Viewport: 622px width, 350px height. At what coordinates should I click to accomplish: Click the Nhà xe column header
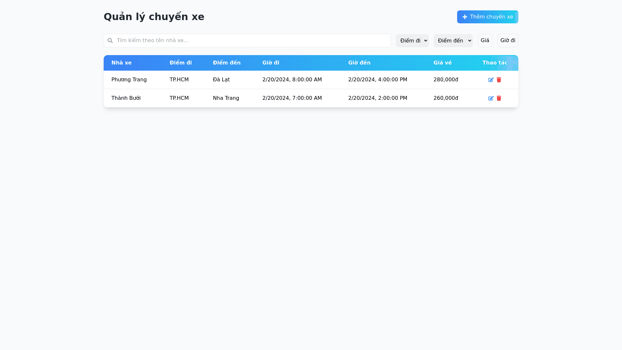tap(121, 63)
